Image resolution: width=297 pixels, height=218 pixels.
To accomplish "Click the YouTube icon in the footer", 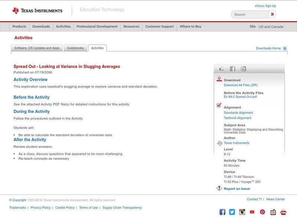I will 252,212.
